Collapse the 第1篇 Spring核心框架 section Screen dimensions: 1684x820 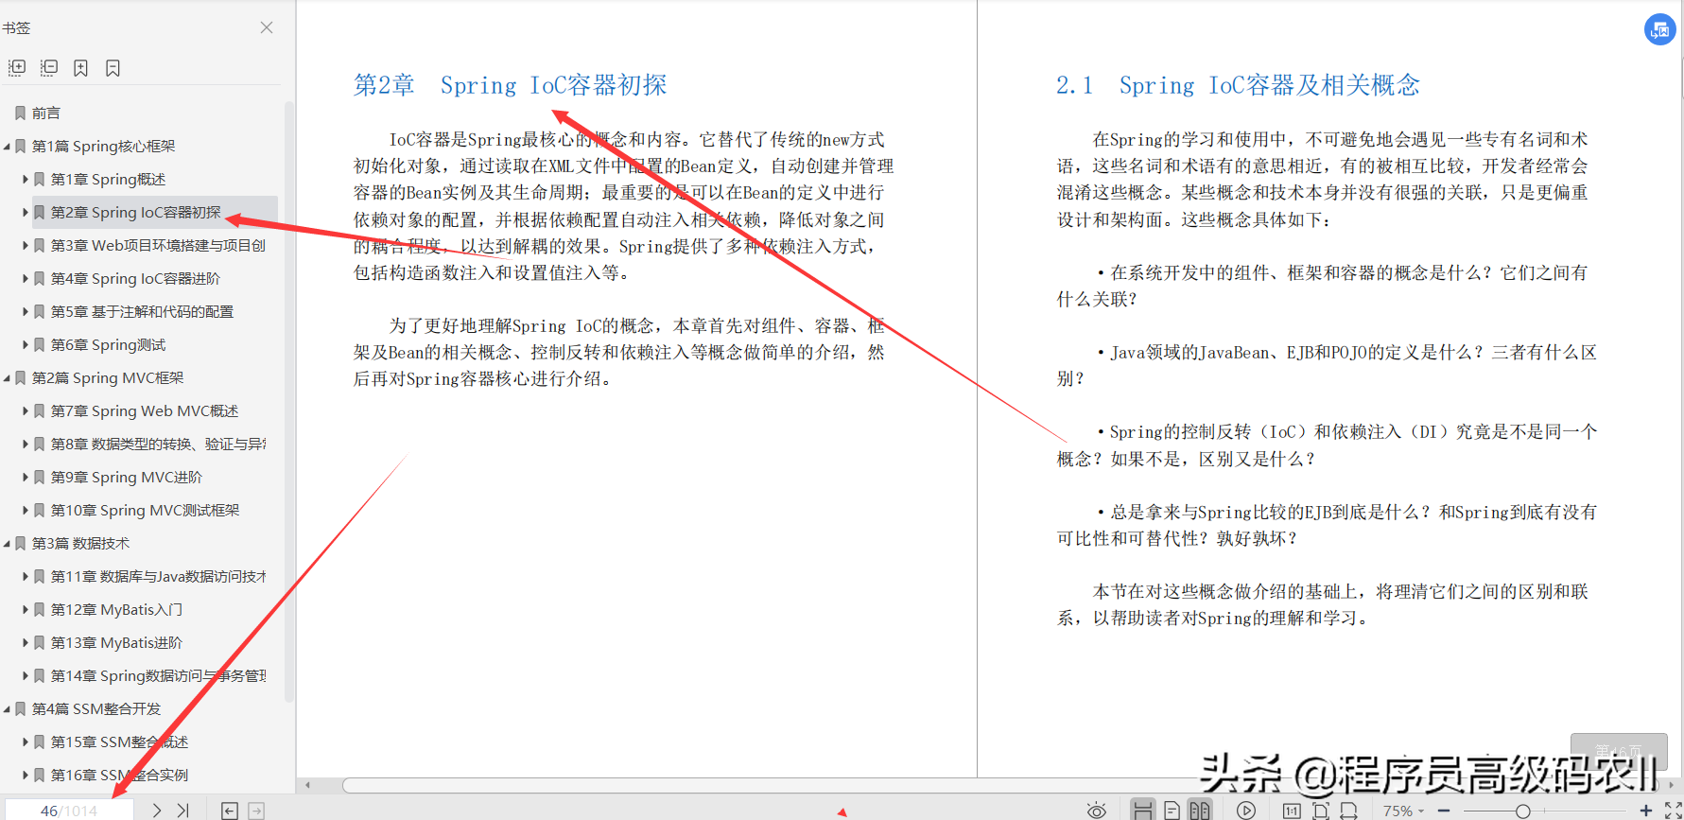coord(8,146)
